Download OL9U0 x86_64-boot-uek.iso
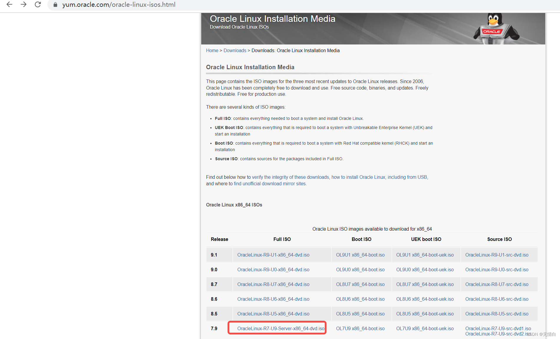 coord(425,269)
